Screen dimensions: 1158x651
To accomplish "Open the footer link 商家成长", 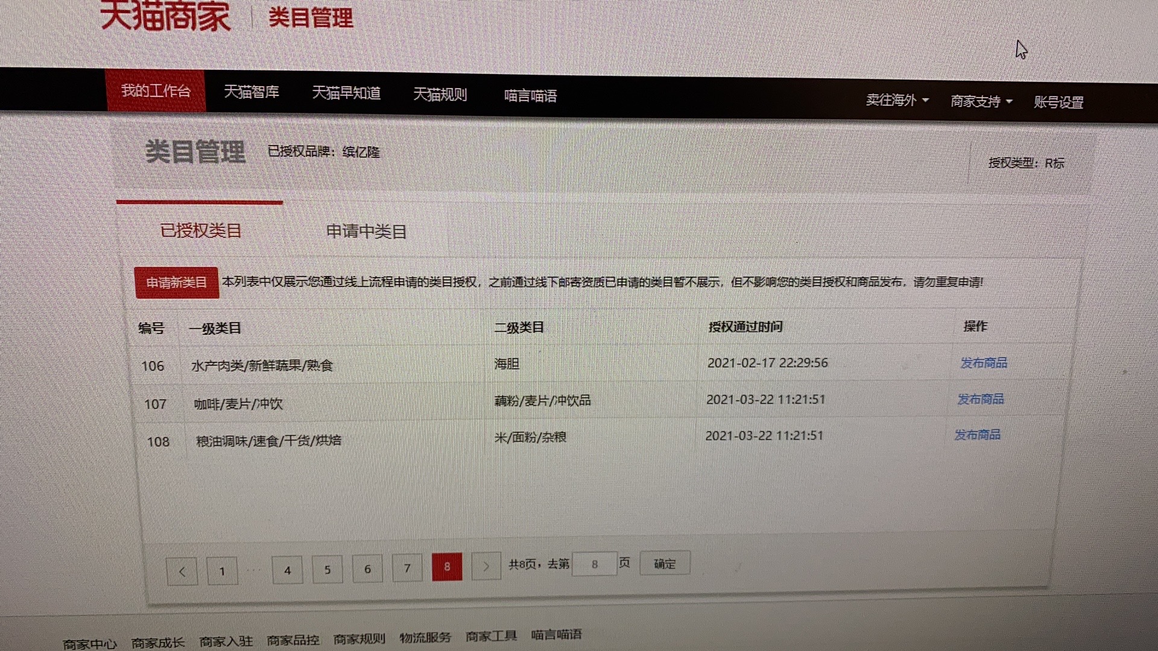I will tap(158, 643).
